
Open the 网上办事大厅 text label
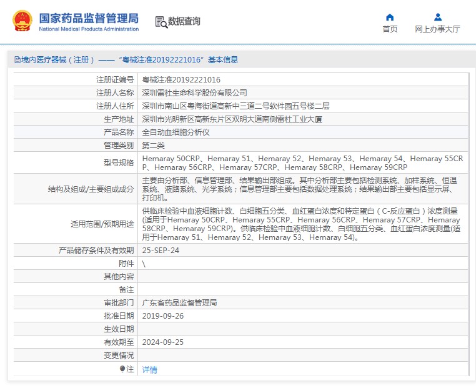437,29
